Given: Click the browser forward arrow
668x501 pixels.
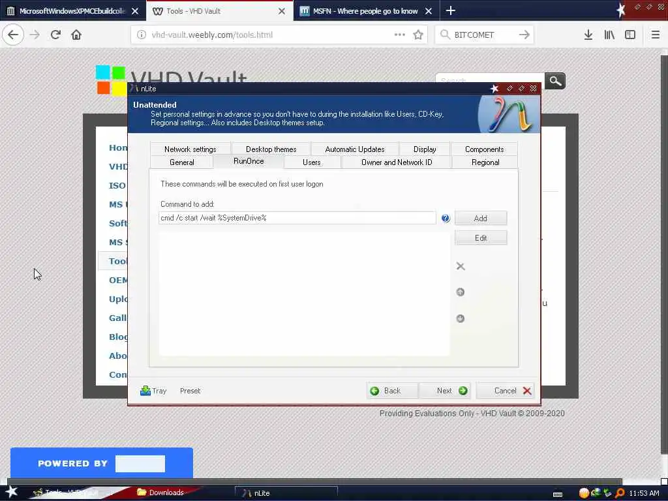Looking at the screenshot, I should tap(35, 35).
